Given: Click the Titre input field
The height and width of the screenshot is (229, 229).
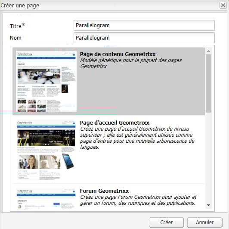Looking at the screenshot, I should tap(144, 25).
